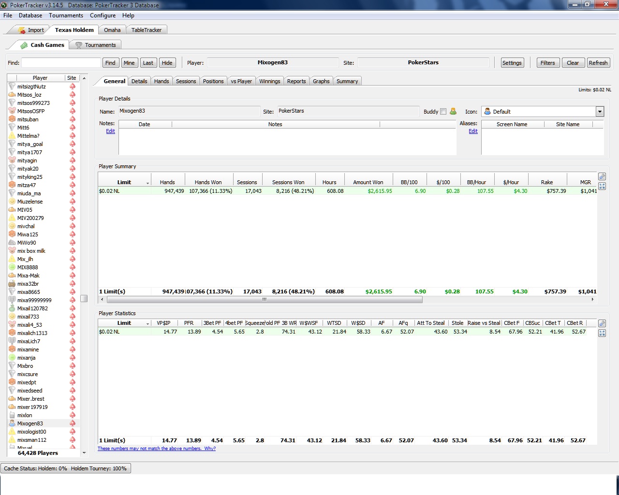Click the mouse icon beside mityagin
The width and height of the screenshot is (619, 495).
pyautogui.click(x=12, y=160)
